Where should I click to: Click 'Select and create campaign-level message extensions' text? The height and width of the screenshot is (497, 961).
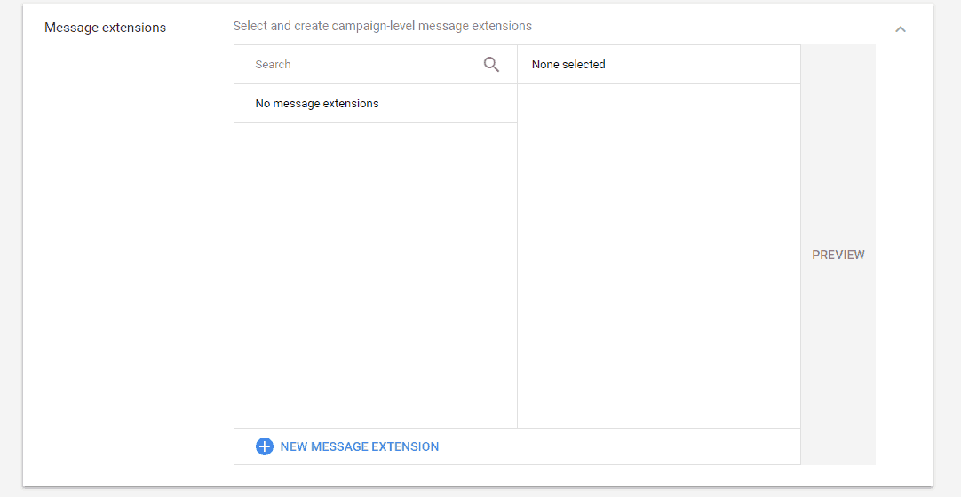coord(383,27)
